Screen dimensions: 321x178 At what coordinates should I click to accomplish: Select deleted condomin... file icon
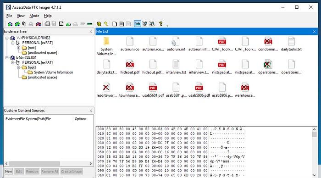coord(268,41)
